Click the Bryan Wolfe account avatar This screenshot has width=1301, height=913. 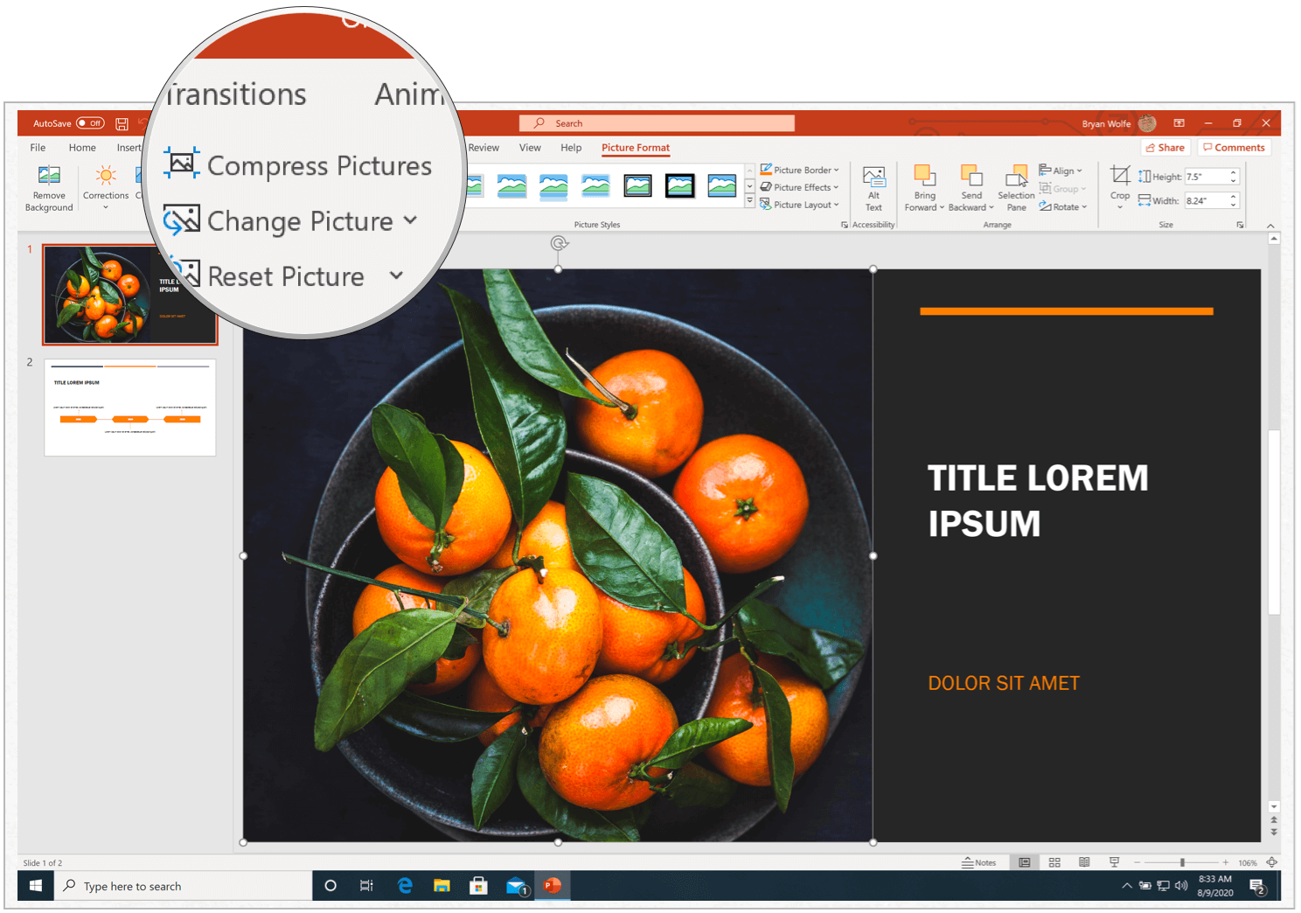[x=1147, y=123]
